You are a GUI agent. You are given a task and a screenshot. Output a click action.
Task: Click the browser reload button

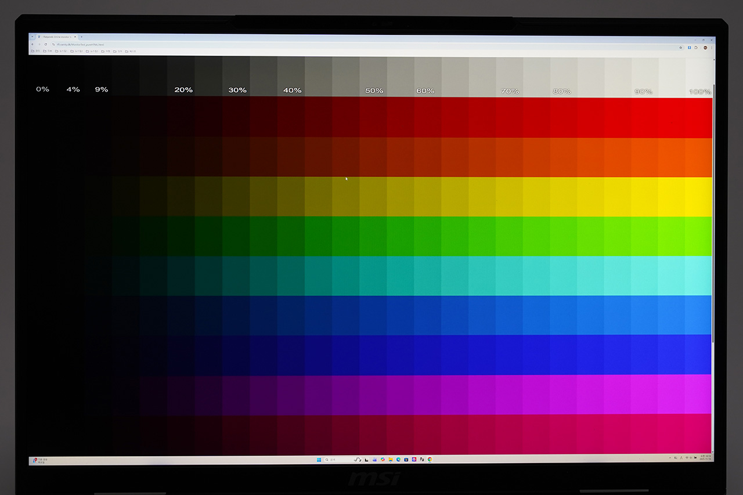(46, 44)
